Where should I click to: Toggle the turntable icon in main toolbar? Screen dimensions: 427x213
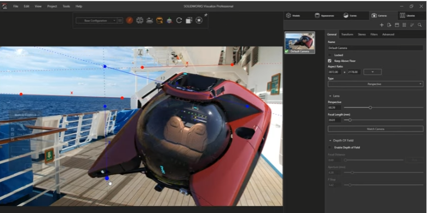pyautogui.click(x=149, y=20)
